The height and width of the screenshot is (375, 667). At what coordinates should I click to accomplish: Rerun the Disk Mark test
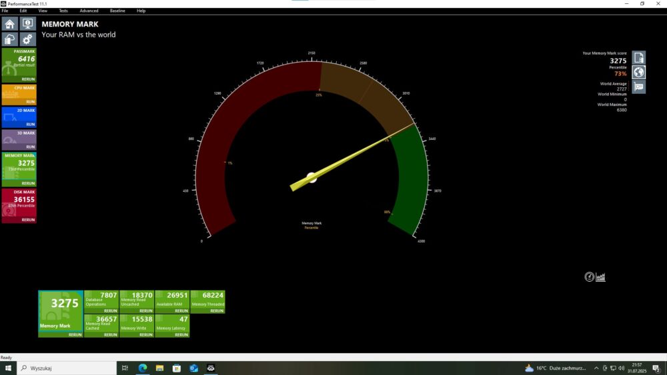click(x=28, y=220)
